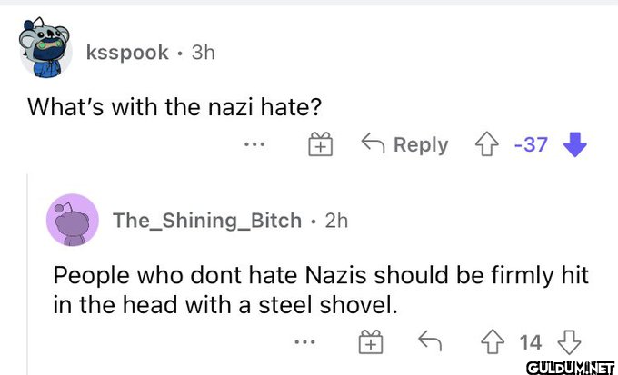Reply to The_Shining_Bitch using arrow icon

[x=430, y=340]
